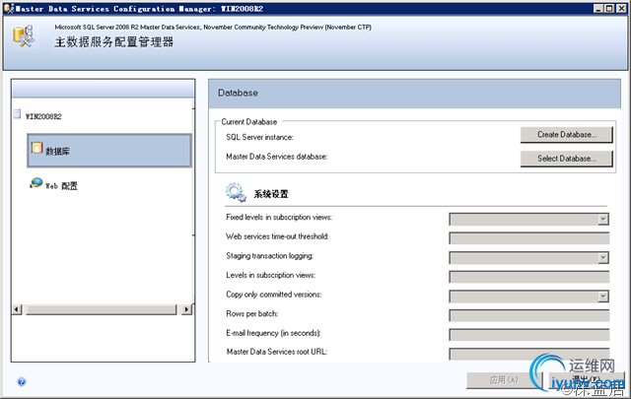
Task: Click the WIN2008R2 server node icon
Action: [x=17, y=114]
